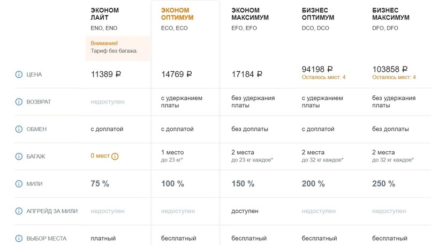
Task: Choose the ЭКОНОМ ОПТИМУМ fare header
Action: tap(177, 14)
